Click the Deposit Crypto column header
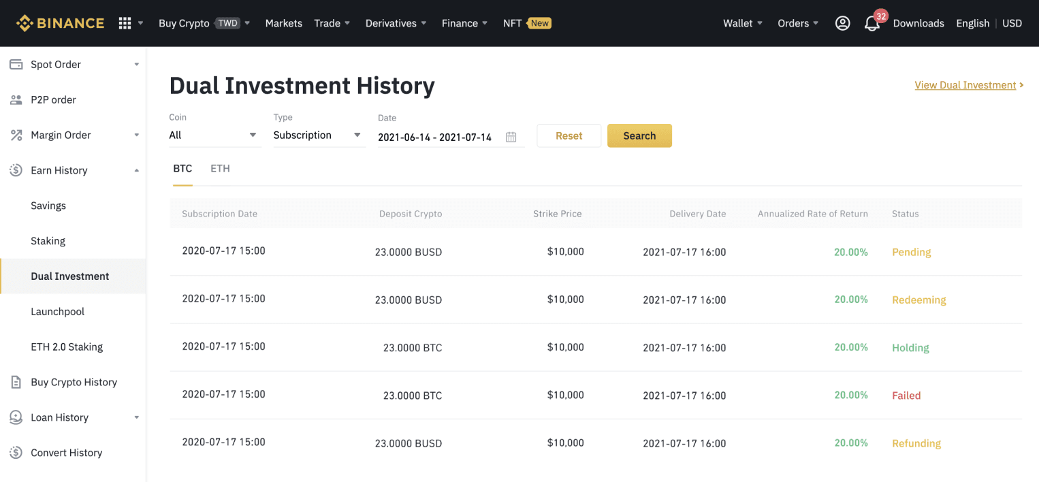Image resolution: width=1039 pixels, height=482 pixels. [411, 214]
